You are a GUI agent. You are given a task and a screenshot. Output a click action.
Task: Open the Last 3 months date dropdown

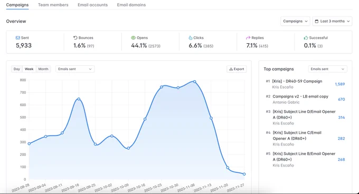coord(332,21)
